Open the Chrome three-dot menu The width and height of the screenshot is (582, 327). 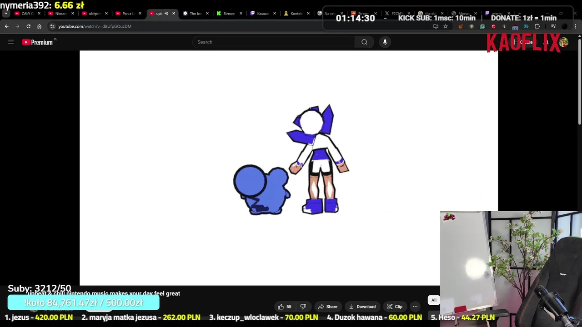(x=575, y=26)
